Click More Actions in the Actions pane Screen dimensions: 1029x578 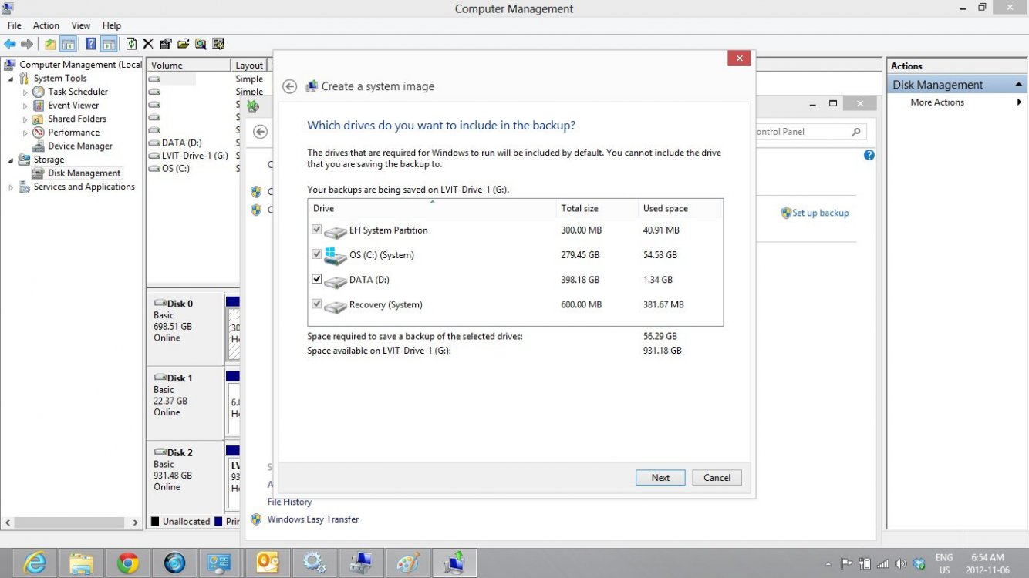[x=937, y=102]
